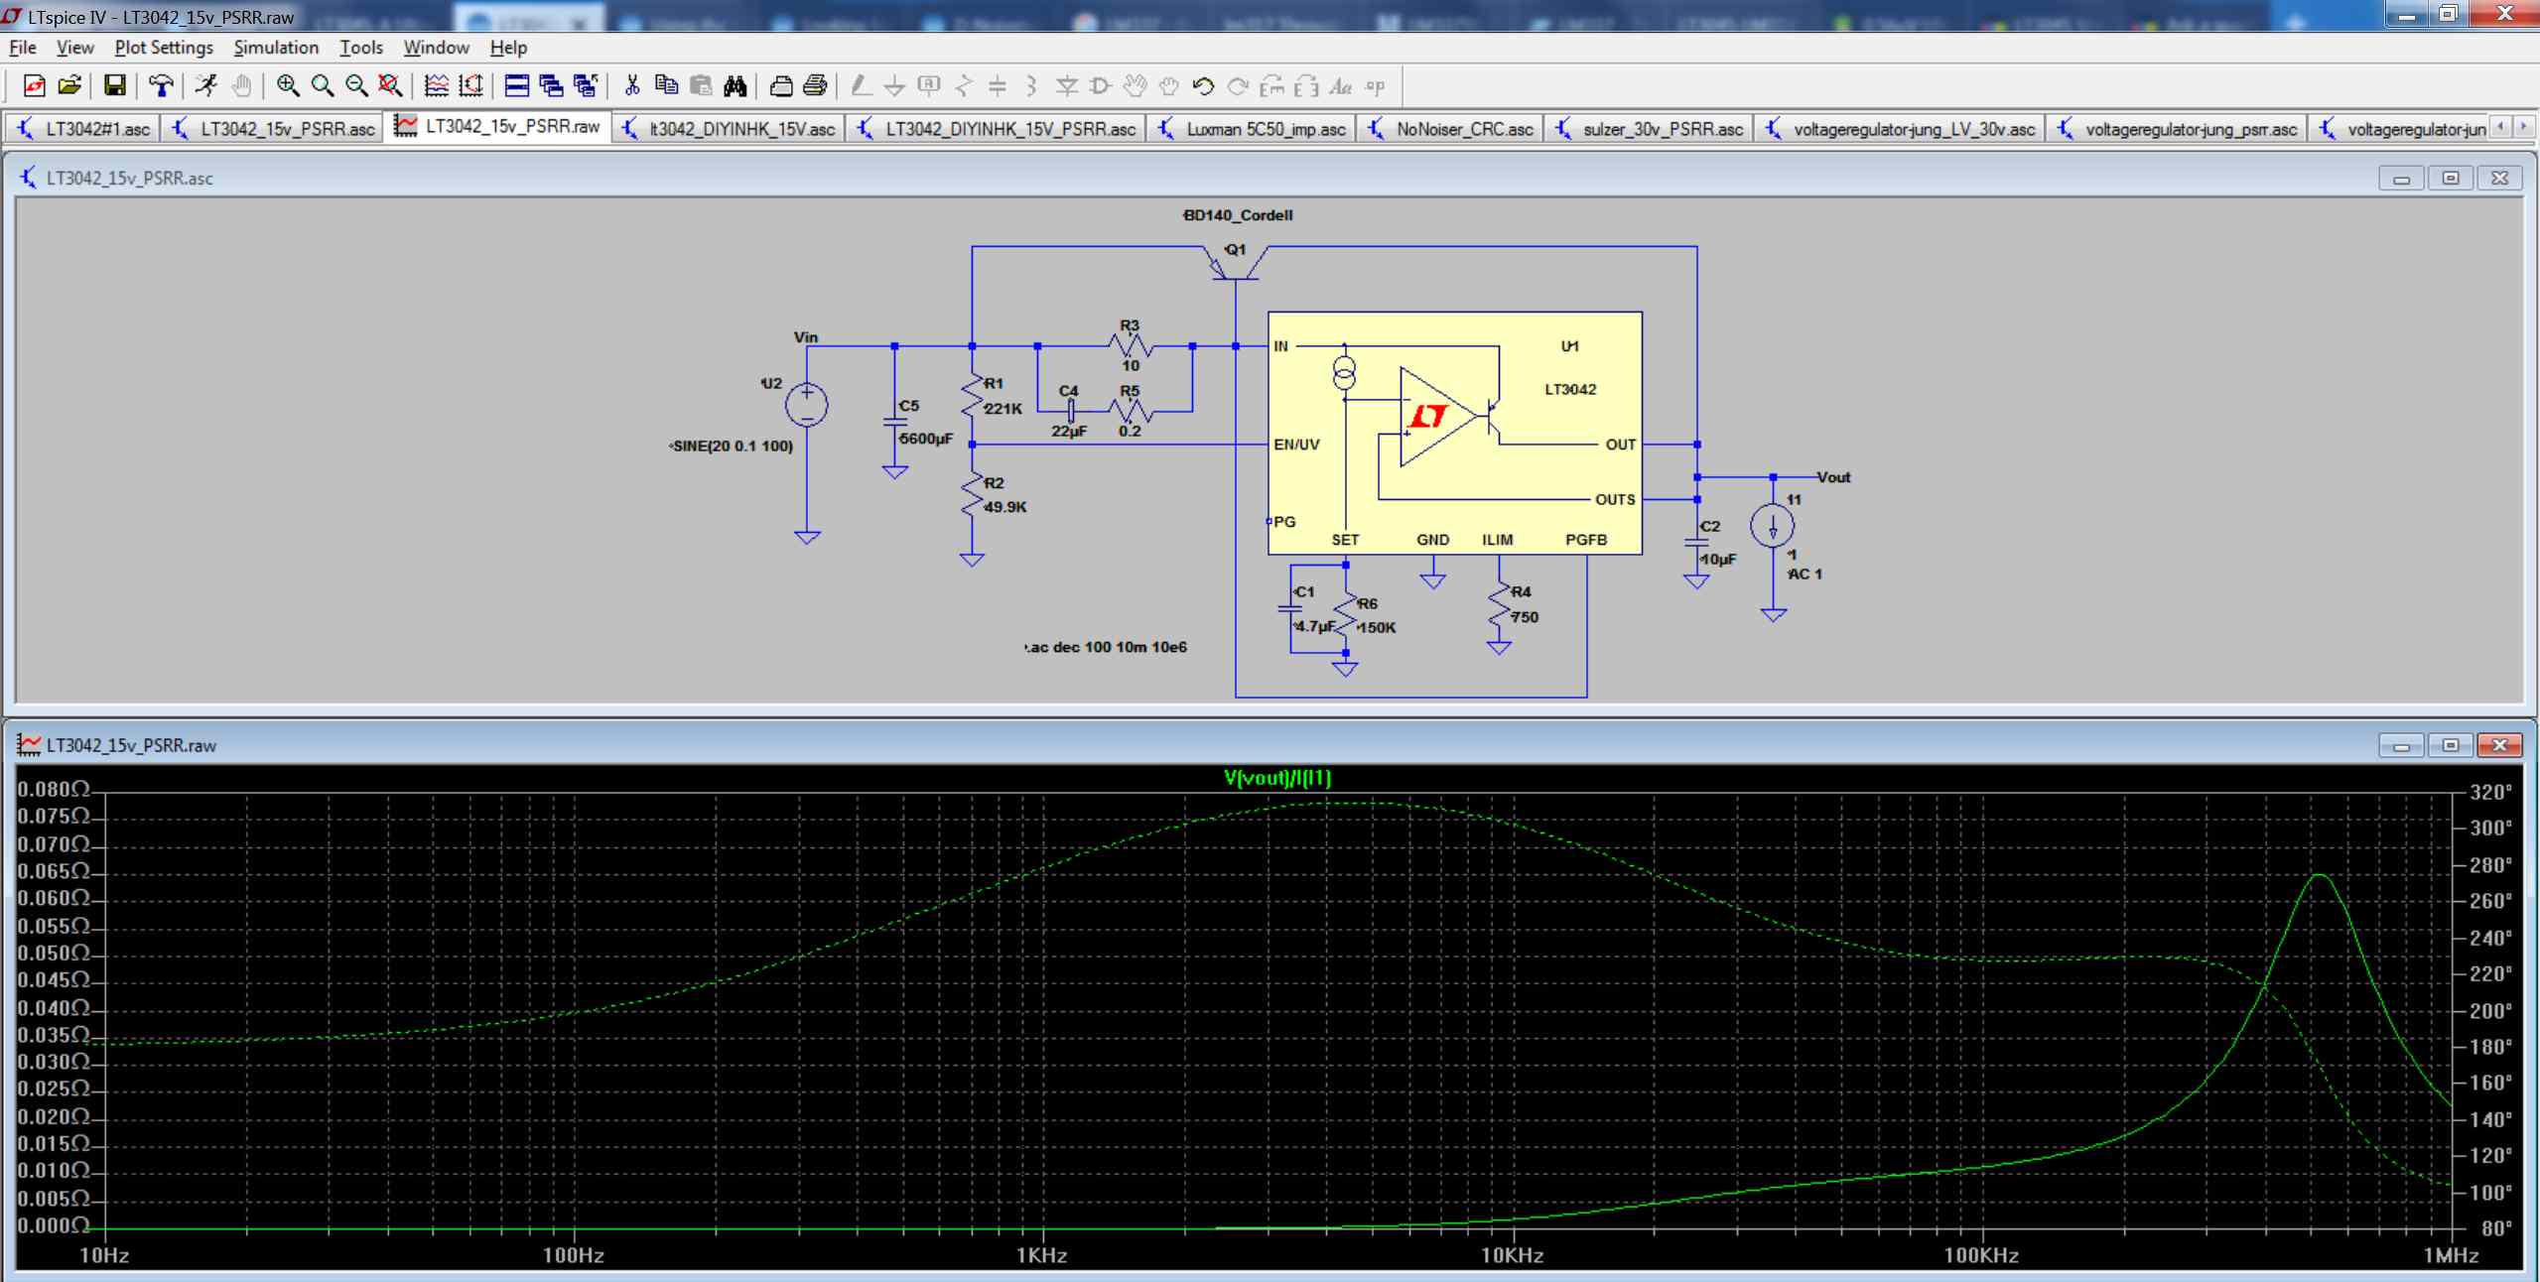Maximize the LT3042_15v_PSRR.raw plot window
The width and height of the screenshot is (2540, 1282).
2451,745
